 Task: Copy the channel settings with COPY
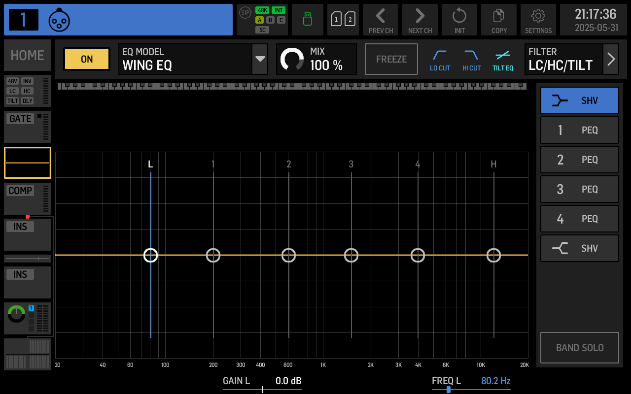click(499, 20)
